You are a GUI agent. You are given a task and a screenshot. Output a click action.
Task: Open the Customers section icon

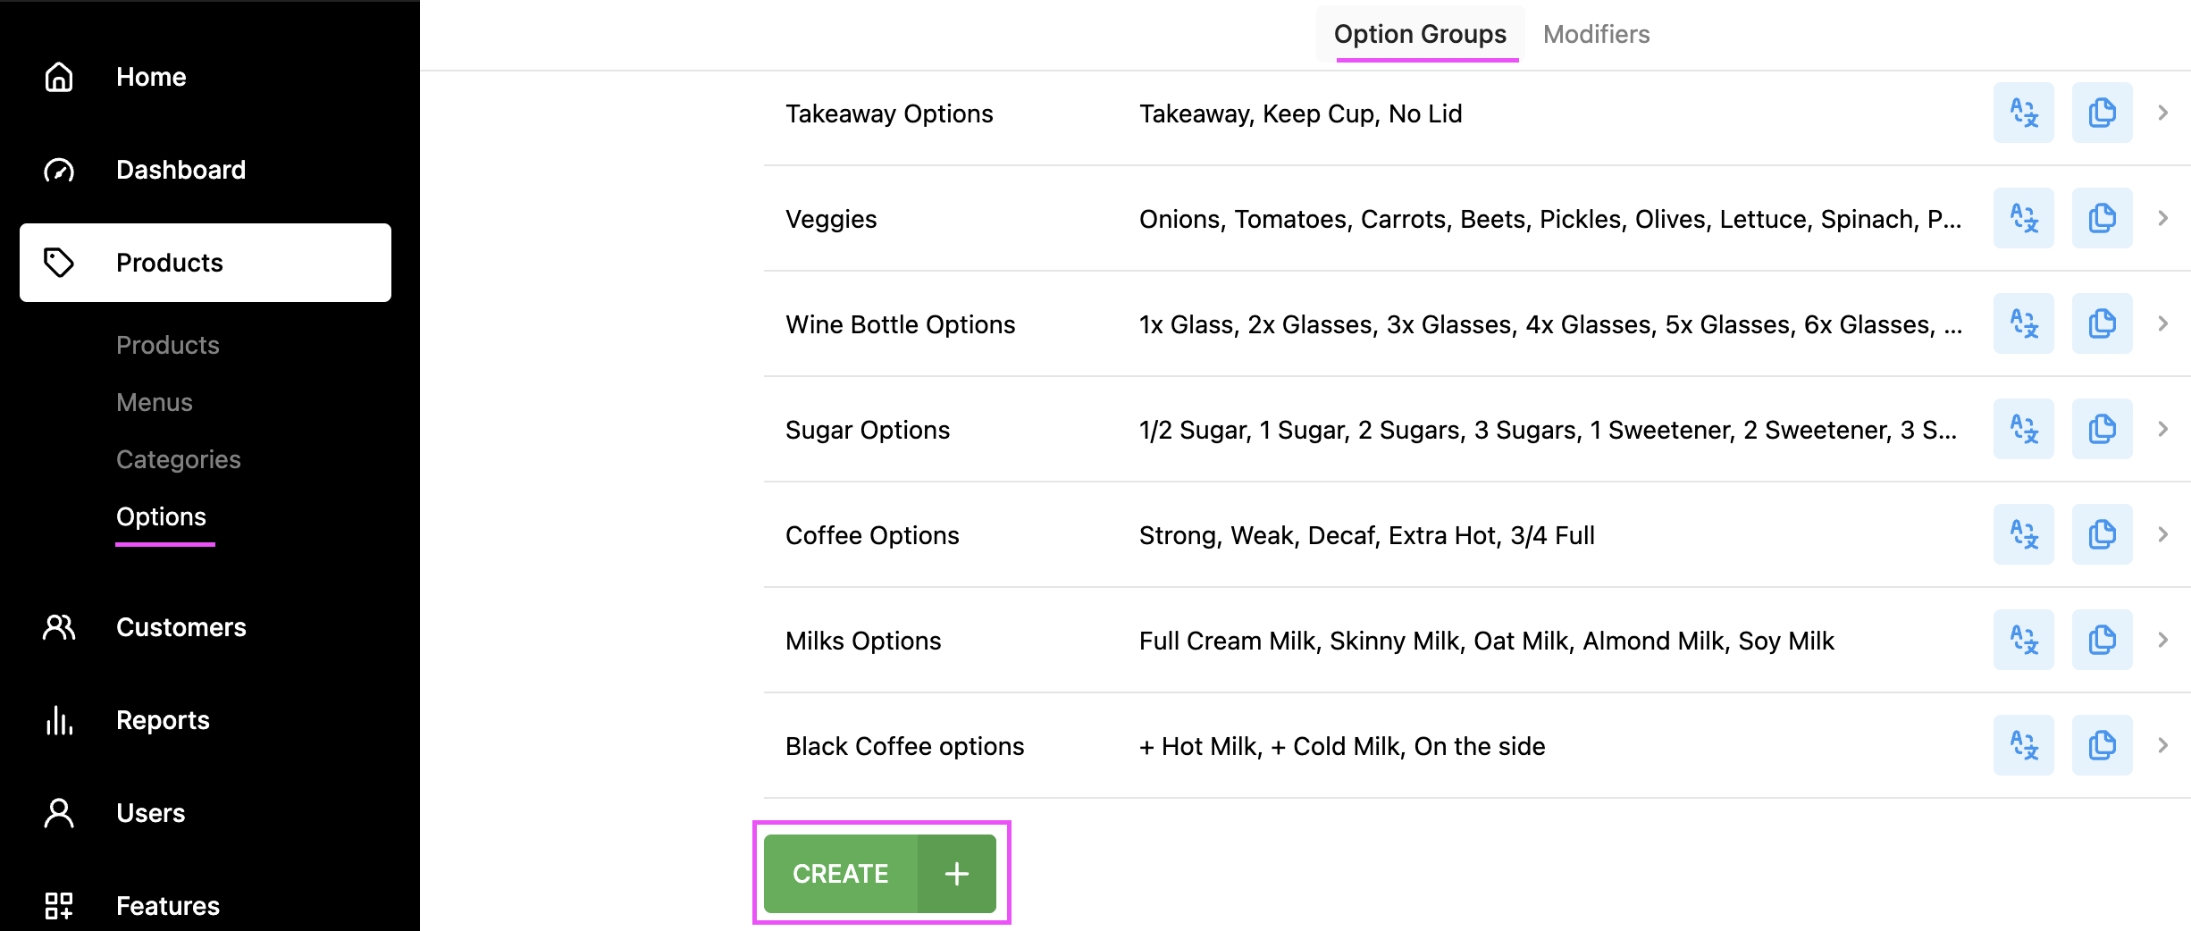pos(58,628)
